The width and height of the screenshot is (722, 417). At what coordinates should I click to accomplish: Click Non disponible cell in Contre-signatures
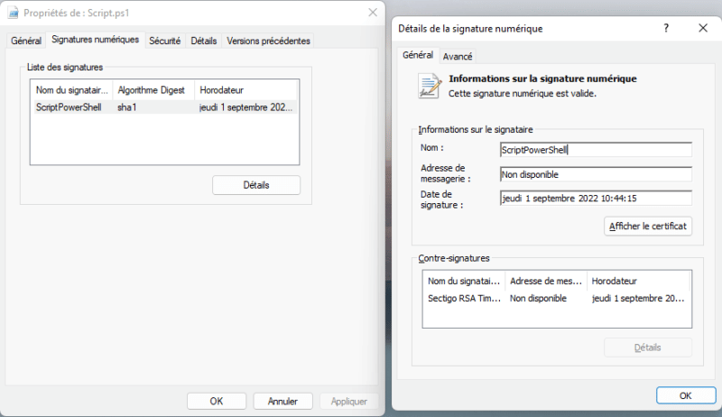coord(538,298)
